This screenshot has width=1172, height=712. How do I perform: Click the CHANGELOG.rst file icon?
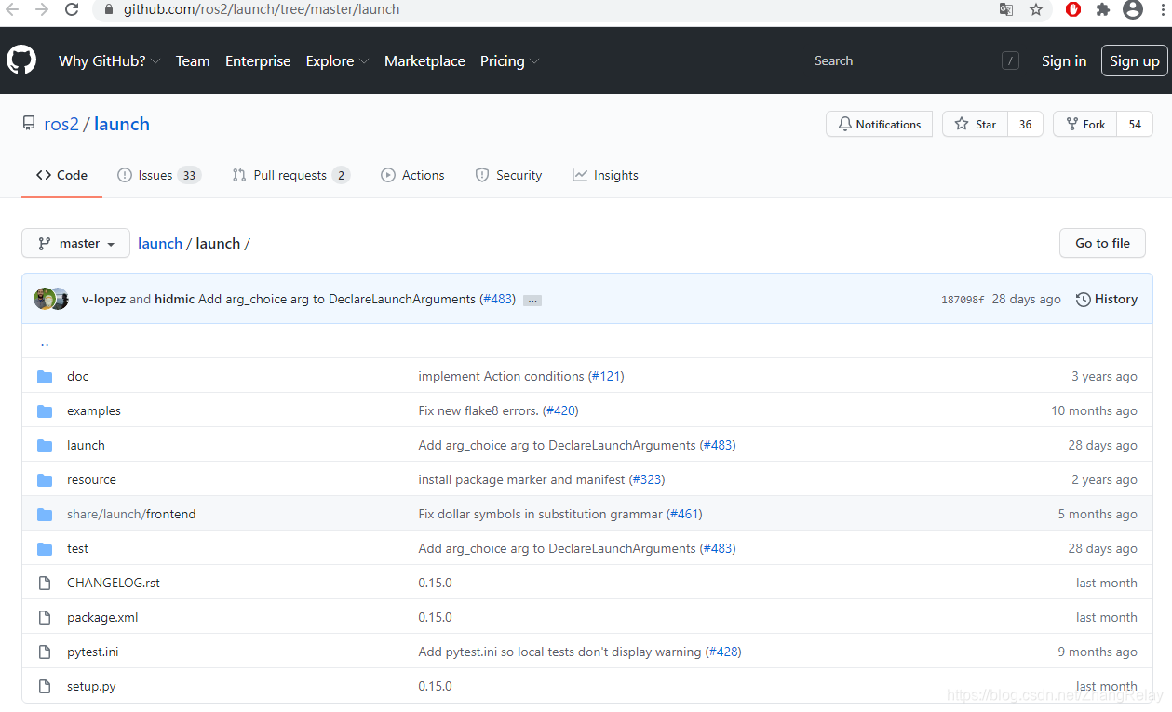pyautogui.click(x=45, y=583)
